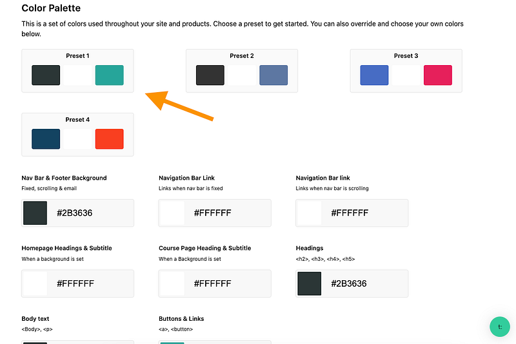Pick the Preset 4 palette card
The height and width of the screenshot is (344, 516).
[77, 120]
